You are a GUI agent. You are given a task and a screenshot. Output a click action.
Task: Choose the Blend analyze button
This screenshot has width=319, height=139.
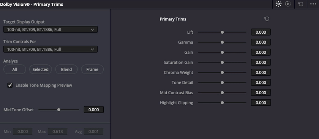point(66,69)
